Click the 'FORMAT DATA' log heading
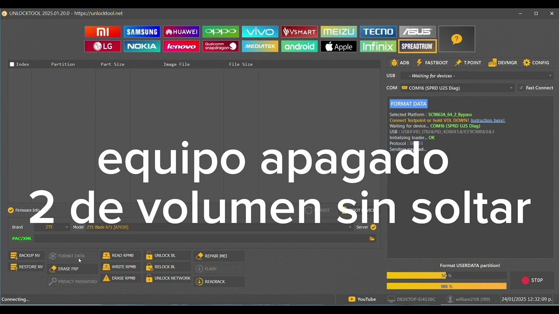 (408, 104)
